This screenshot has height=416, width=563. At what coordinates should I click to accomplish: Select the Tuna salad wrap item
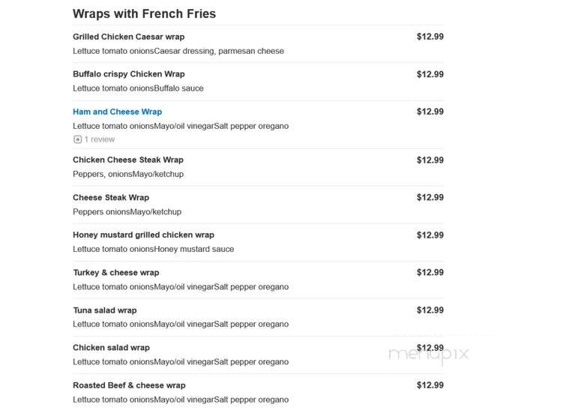(104, 310)
